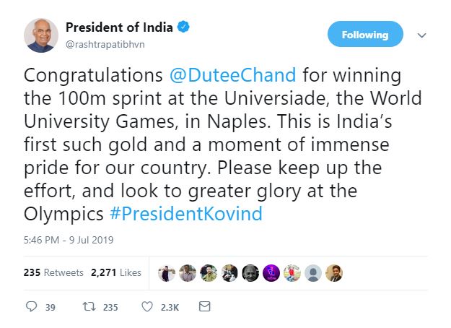Like the tweet with heart icon
Screen dimensions: 451x328
pyautogui.click(x=147, y=307)
